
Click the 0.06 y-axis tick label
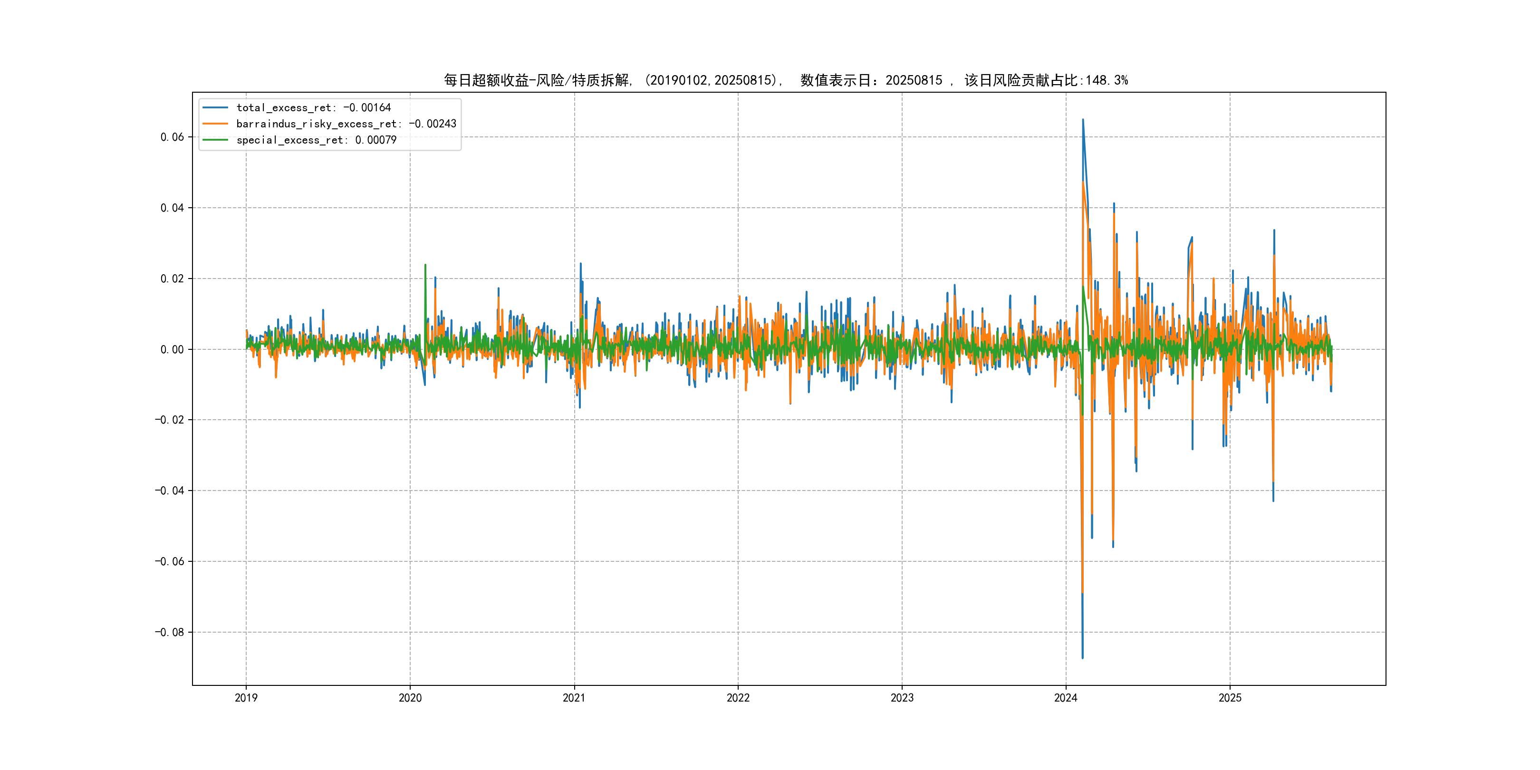172,137
